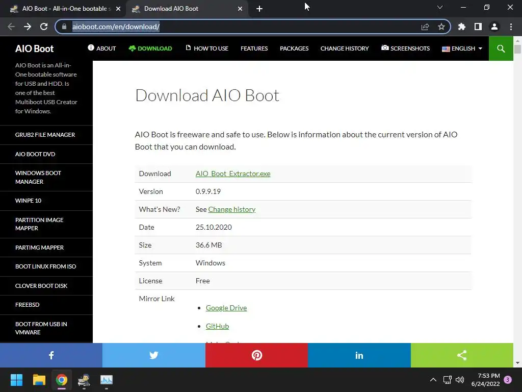The height and width of the screenshot is (392, 522).
Task: Toggle the browser side panel icon
Action: point(478,27)
